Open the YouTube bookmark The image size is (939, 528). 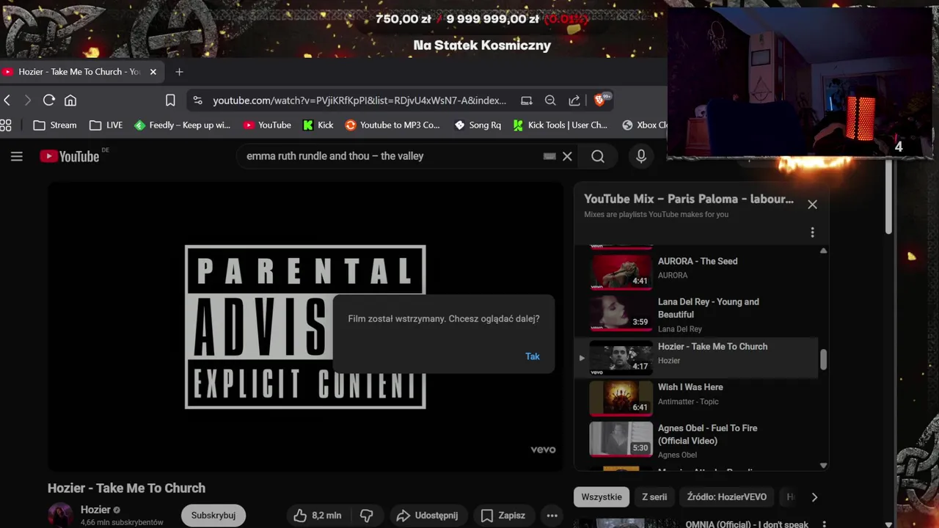coord(267,125)
